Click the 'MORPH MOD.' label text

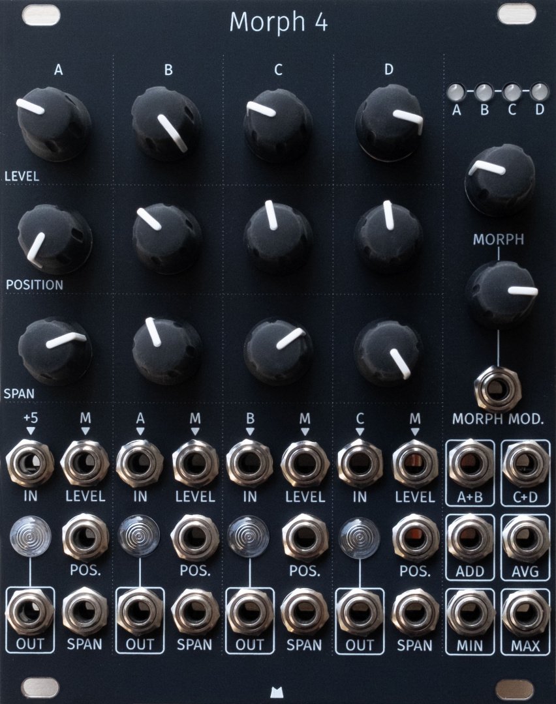pos(497,419)
